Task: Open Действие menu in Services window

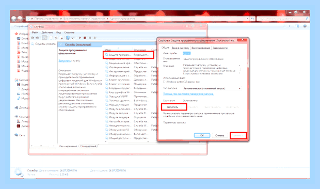Action: click(47, 33)
